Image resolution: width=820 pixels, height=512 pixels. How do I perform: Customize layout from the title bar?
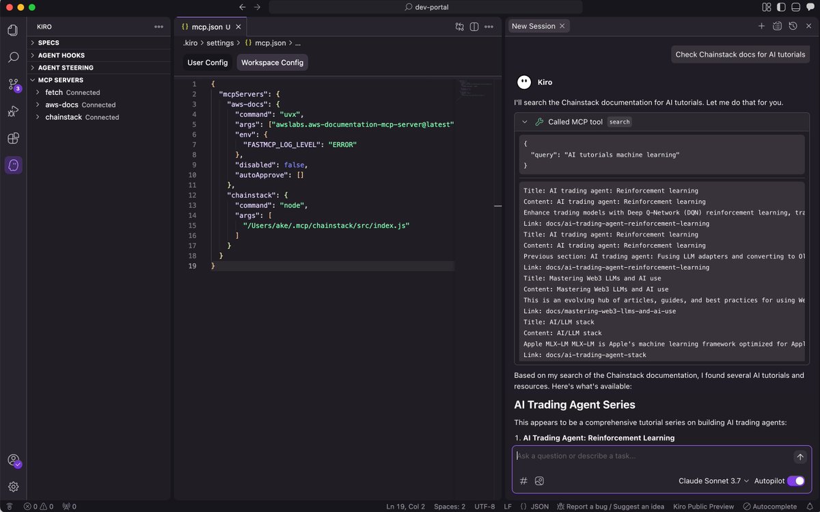(x=767, y=7)
